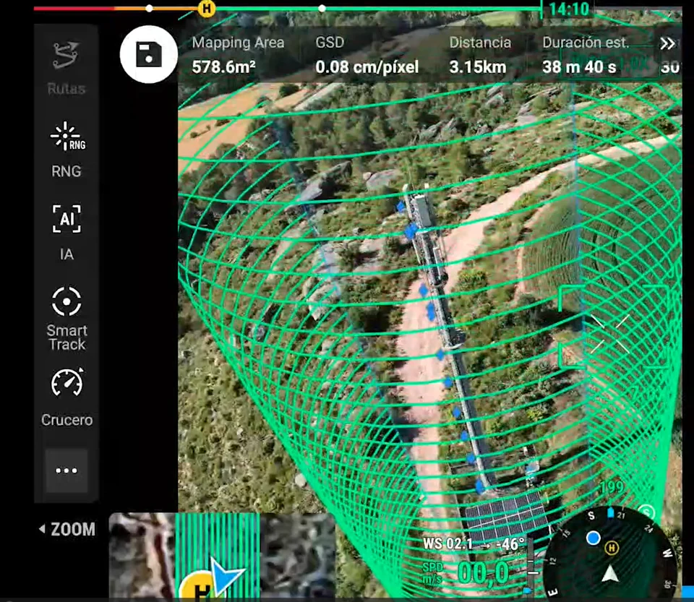Click the 14:10 remaining flight time
Viewport: 694px width, 602px height.
pyautogui.click(x=568, y=9)
